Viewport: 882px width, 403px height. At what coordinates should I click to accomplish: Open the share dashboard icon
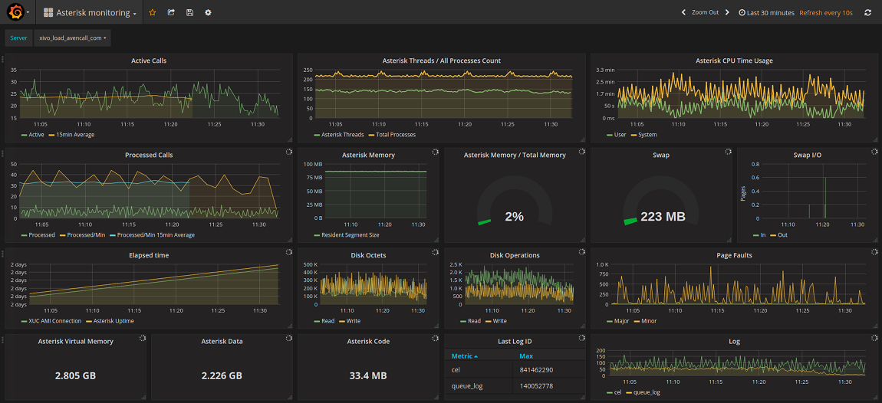pos(171,13)
